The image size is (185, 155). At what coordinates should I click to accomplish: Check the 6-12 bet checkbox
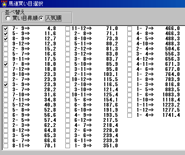[x=67, y=120]
